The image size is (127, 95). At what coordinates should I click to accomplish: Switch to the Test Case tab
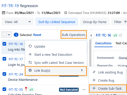pyautogui.click(x=121, y=43)
